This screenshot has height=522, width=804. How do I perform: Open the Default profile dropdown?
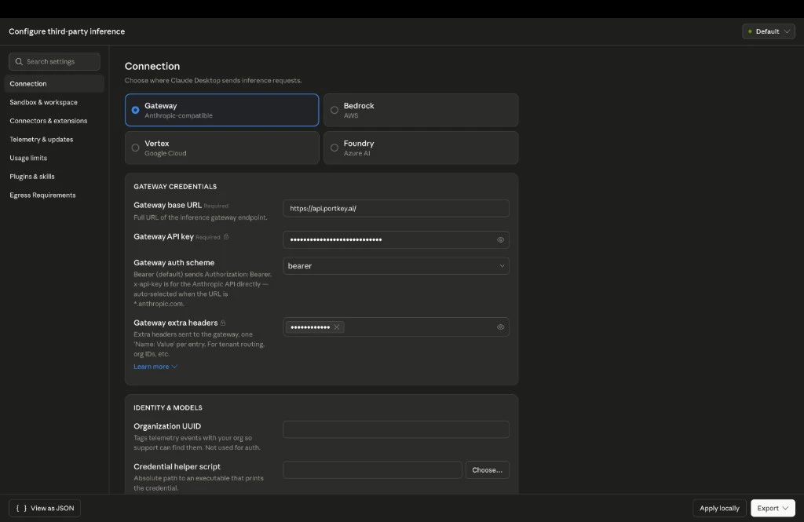768,31
